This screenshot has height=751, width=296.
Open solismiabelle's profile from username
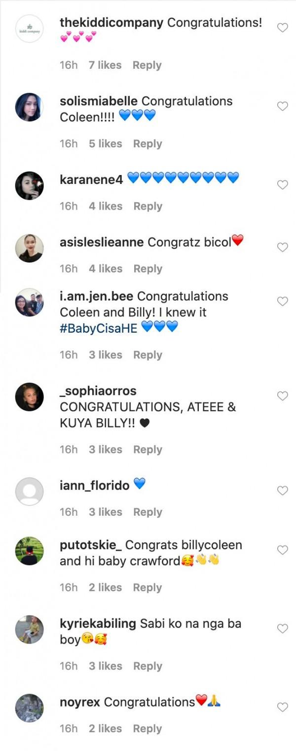[99, 101]
